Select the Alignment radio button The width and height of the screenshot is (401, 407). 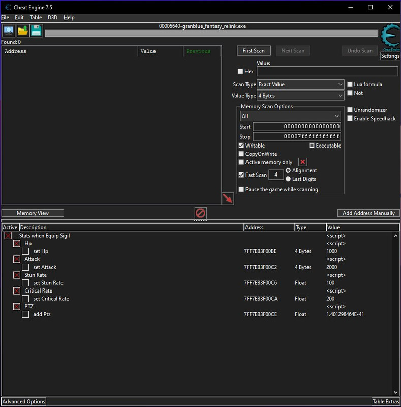(288, 170)
